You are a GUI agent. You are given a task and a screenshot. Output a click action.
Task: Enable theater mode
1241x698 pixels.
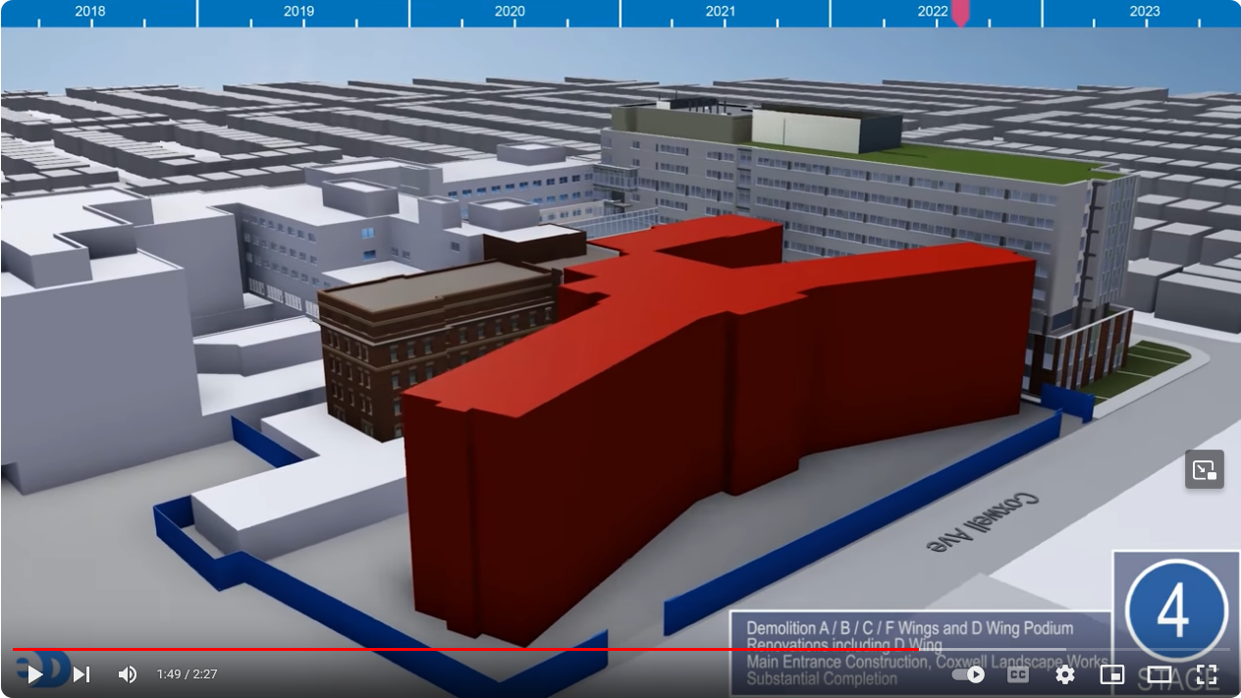pos(1160,674)
